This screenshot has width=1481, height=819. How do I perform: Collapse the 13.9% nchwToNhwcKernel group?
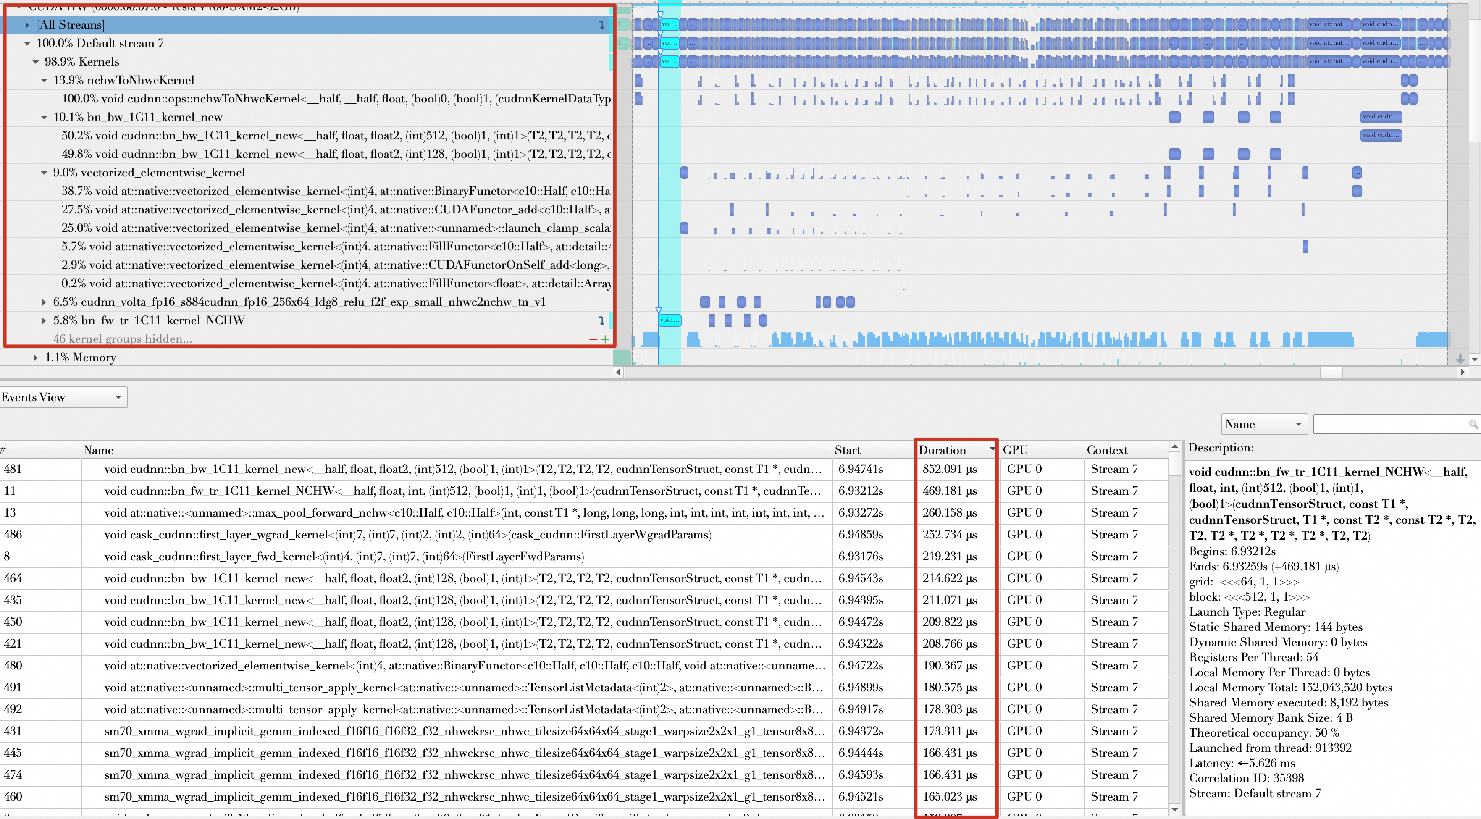[44, 81]
